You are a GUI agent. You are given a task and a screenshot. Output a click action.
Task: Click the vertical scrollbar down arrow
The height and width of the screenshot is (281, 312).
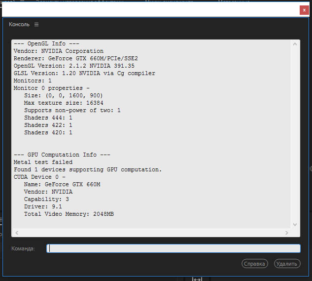(x=296, y=224)
